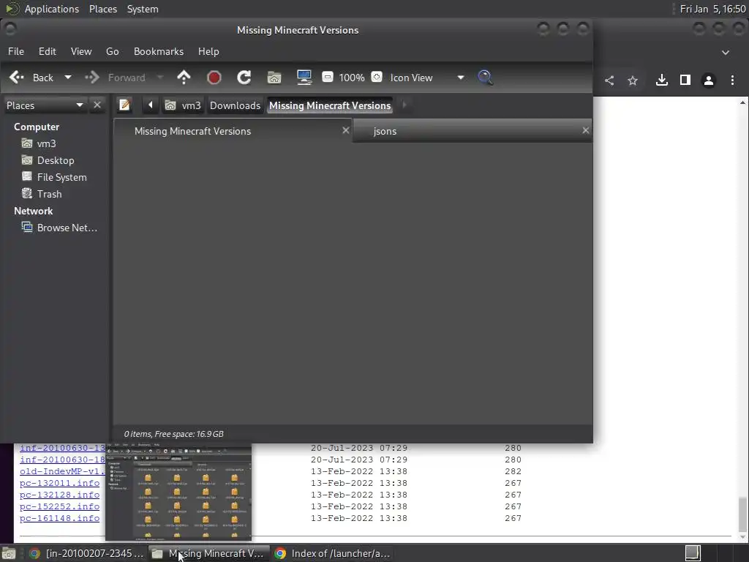Open pc-132128.info link
This screenshot has height=562, width=749.
click(x=60, y=495)
